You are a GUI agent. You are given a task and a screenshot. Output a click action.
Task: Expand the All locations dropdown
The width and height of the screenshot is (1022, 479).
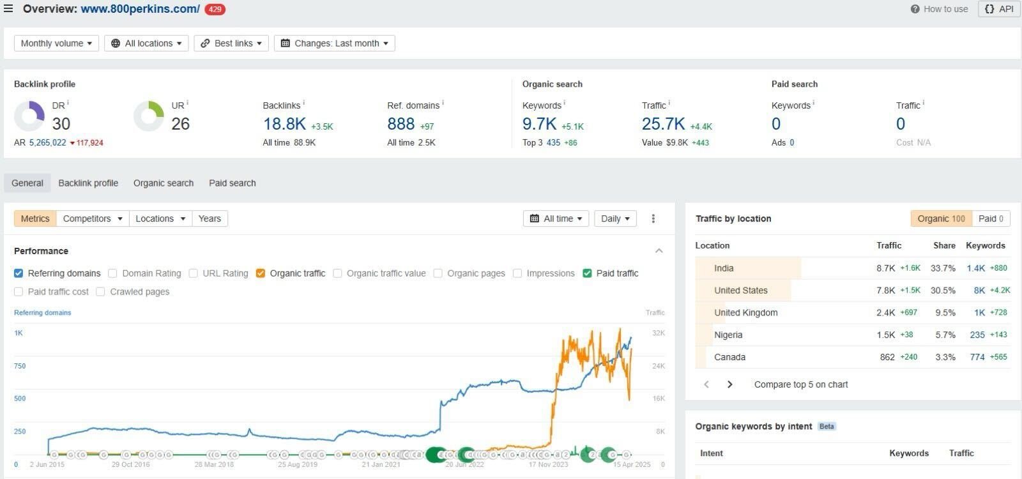point(146,43)
